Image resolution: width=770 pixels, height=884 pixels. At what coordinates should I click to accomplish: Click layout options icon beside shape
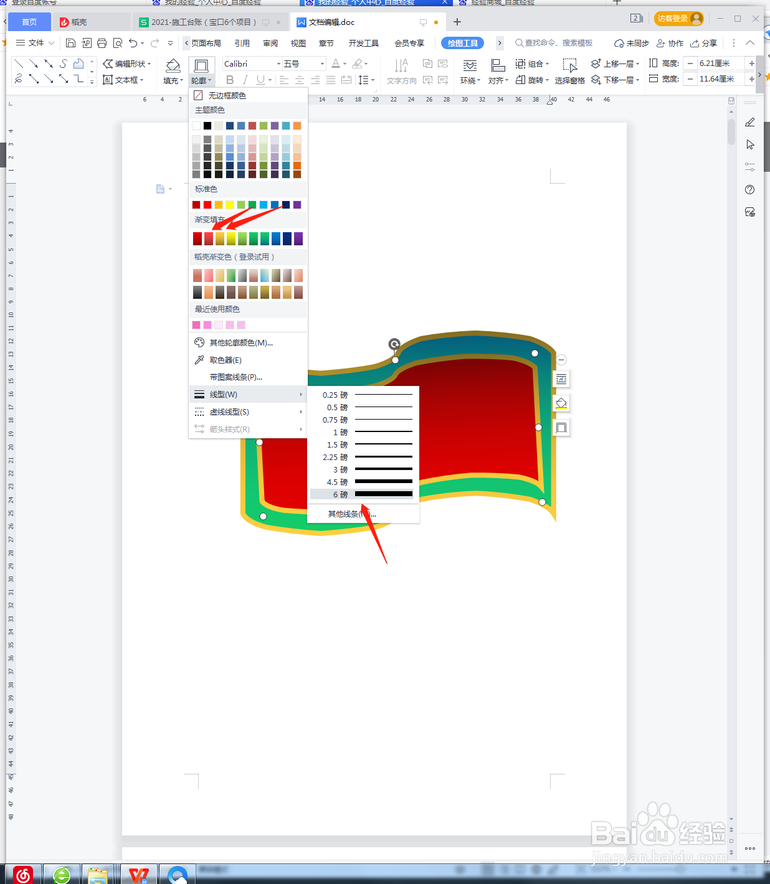point(561,379)
